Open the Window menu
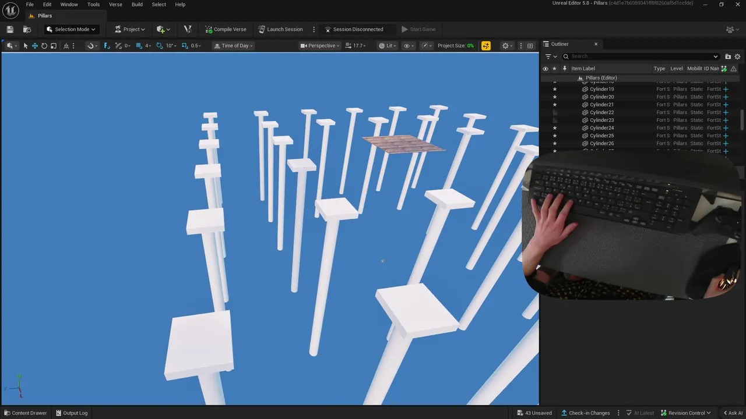Image resolution: width=746 pixels, height=419 pixels. 69,4
